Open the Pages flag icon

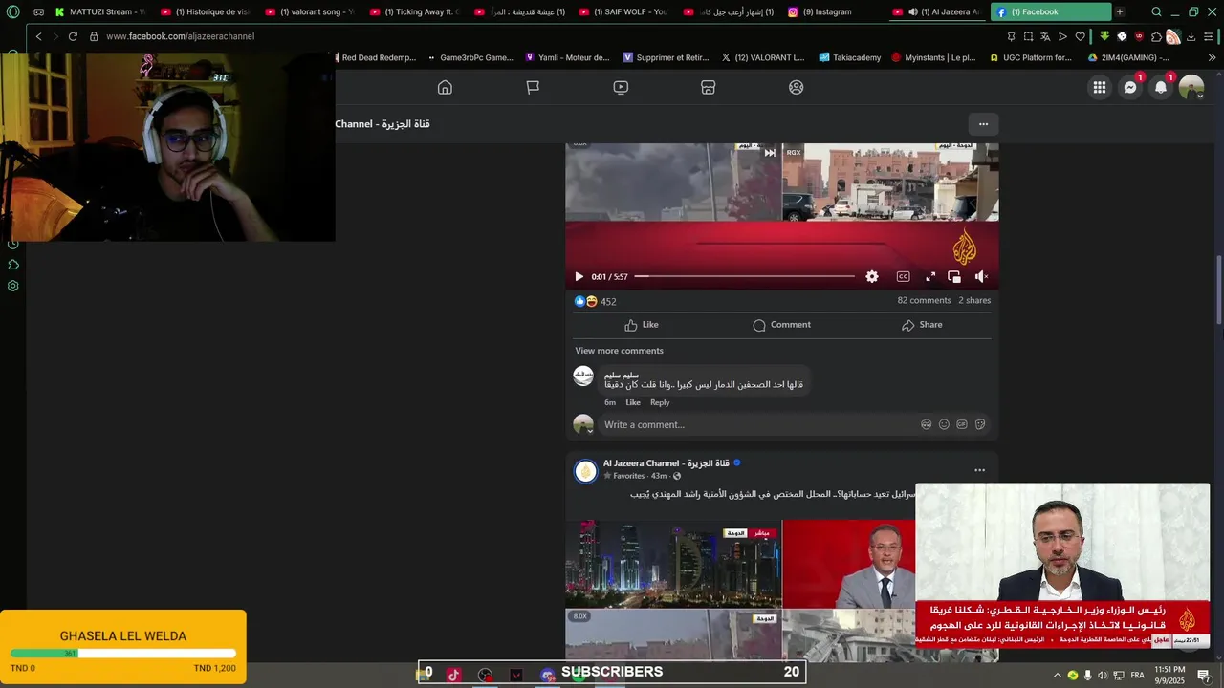(x=533, y=87)
